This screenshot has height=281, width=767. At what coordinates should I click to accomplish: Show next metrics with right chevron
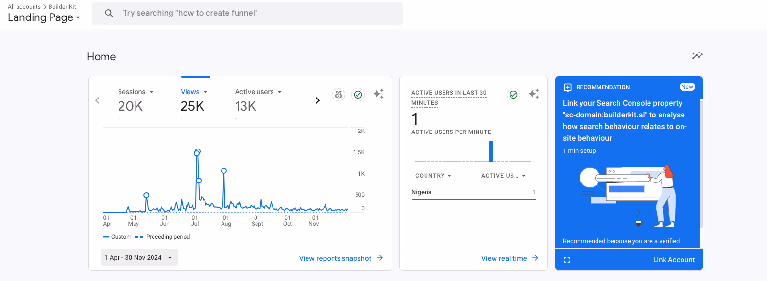point(317,100)
